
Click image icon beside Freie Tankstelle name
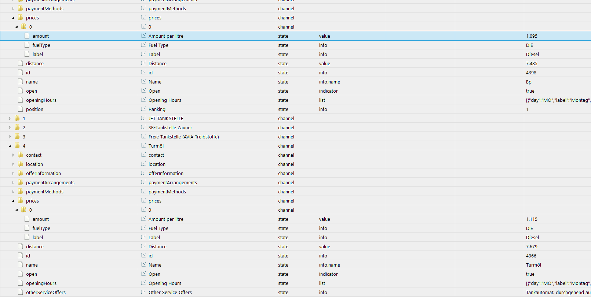(143, 136)
